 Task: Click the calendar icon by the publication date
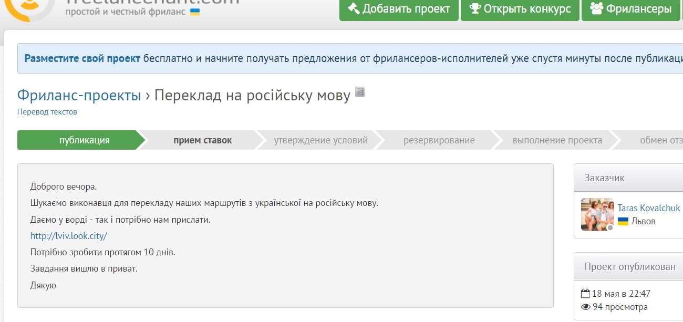click(586, 294)
